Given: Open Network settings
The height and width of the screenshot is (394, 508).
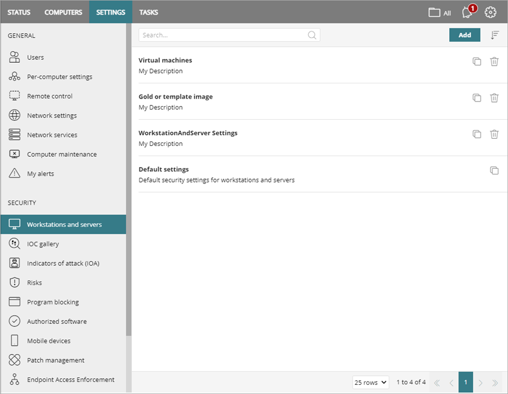Looking at the screenshot, I should tap(51, 115).
